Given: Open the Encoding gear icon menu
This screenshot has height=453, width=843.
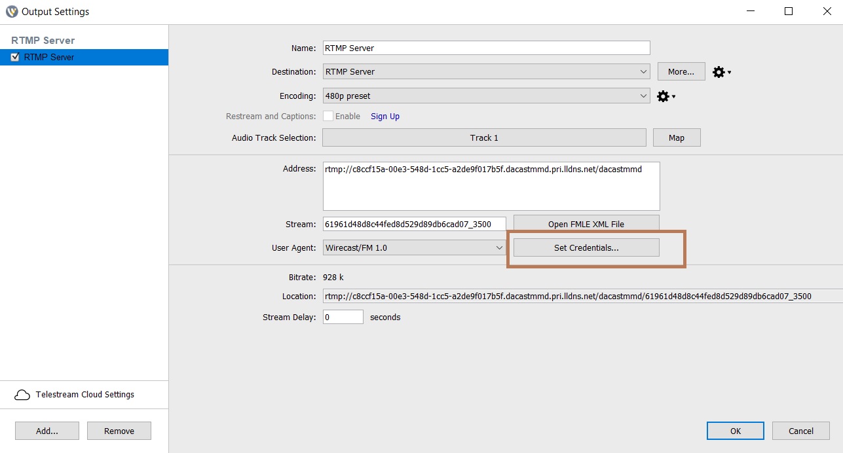Looking at the screenshot, I should 663,96.
